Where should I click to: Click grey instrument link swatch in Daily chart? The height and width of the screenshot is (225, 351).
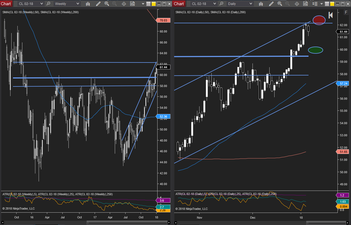327,4
